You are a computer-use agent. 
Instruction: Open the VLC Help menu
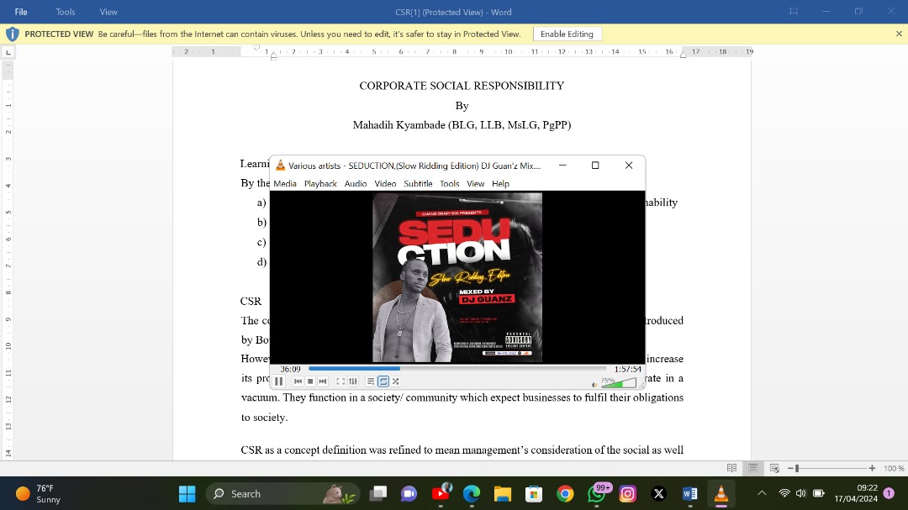pos(500,183)
